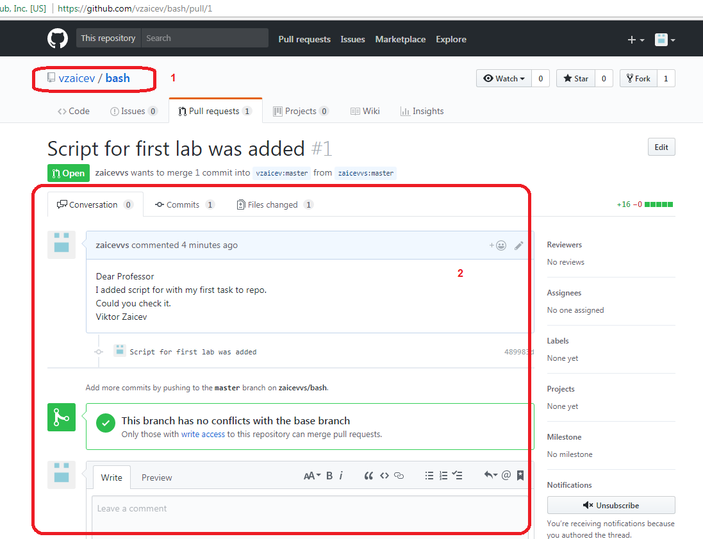This screenshot has width=703, height=539.
Task: Insert a link in the comment
Action: point(399,476)
